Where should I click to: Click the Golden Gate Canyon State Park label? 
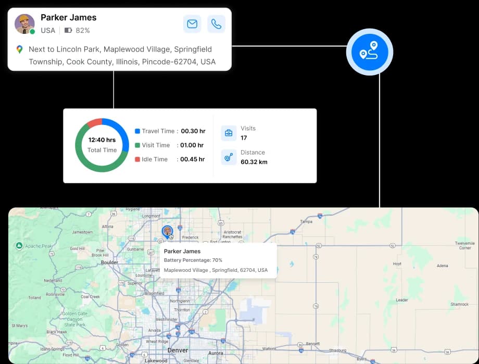pos(75,319)
